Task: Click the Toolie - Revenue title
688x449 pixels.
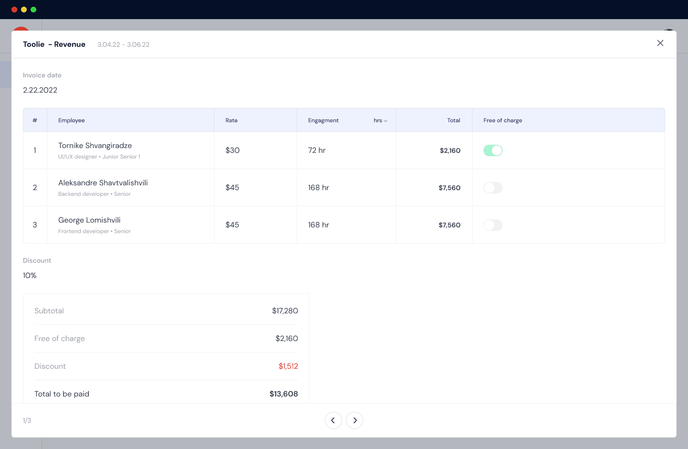Action: (54, 44)
